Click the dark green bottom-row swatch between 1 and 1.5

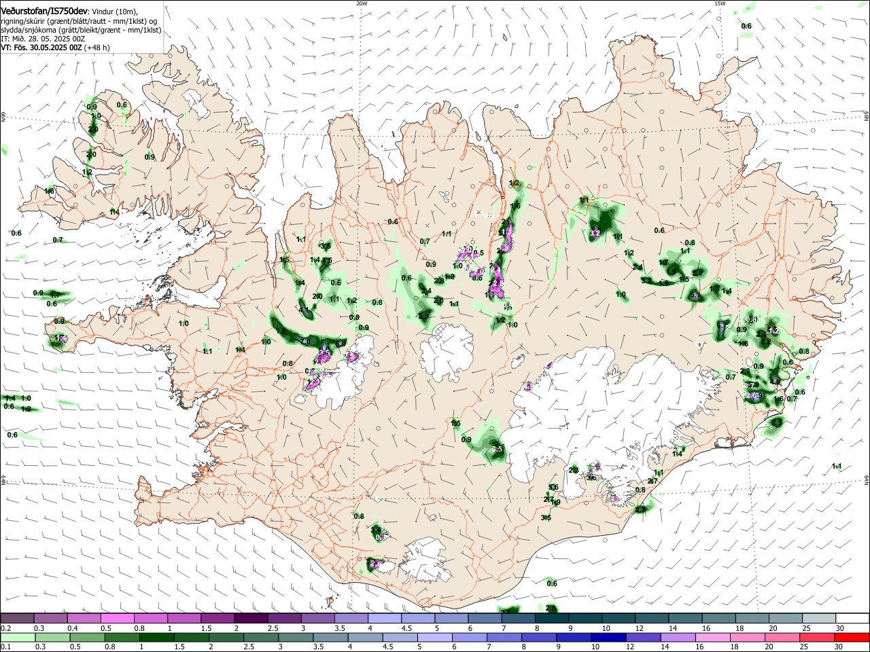coord(157,638)
